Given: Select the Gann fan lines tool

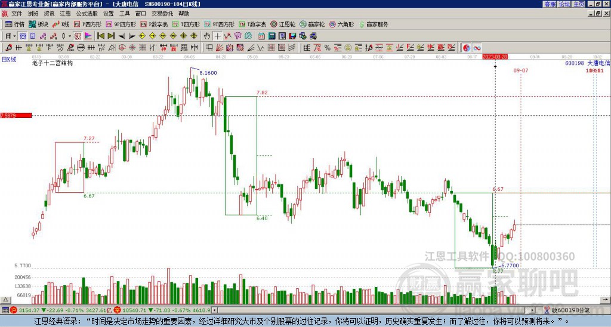Looking at the screenshot, I should pos(220,48).
